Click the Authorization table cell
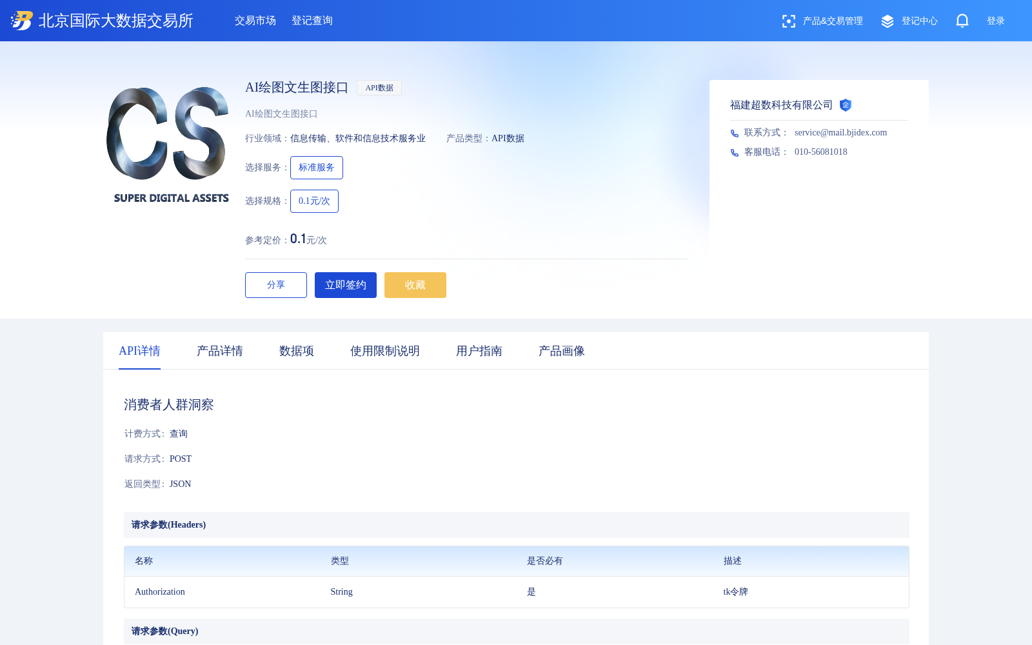Image resolution: width=1032 pixels, height=645 pixels. (160, 592)
